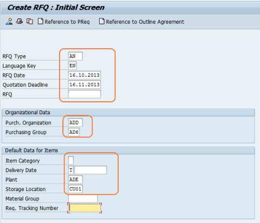Focus the Language Key field with EN

pos(73,65)
